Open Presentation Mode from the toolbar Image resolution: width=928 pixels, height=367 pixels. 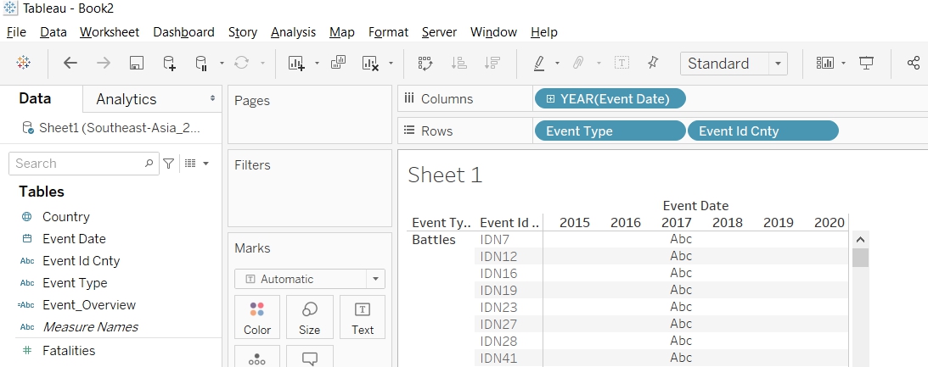[x=867, y=64]
